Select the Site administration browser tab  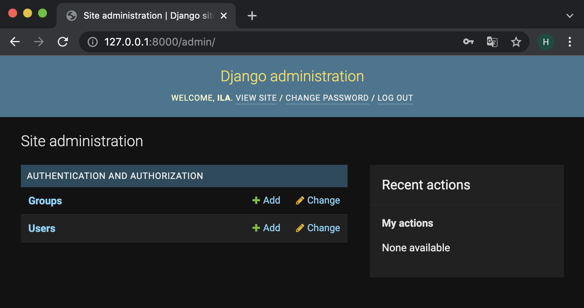(146, 16)
